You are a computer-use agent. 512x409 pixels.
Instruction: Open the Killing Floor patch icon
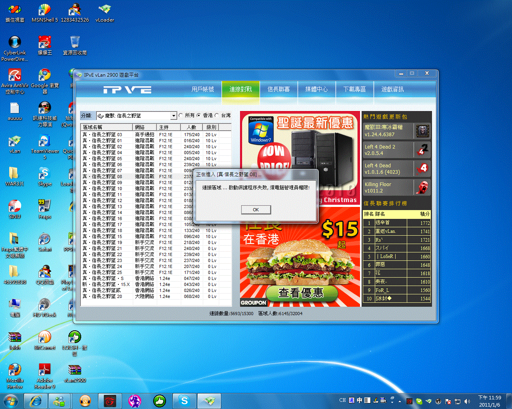(422, 187)
